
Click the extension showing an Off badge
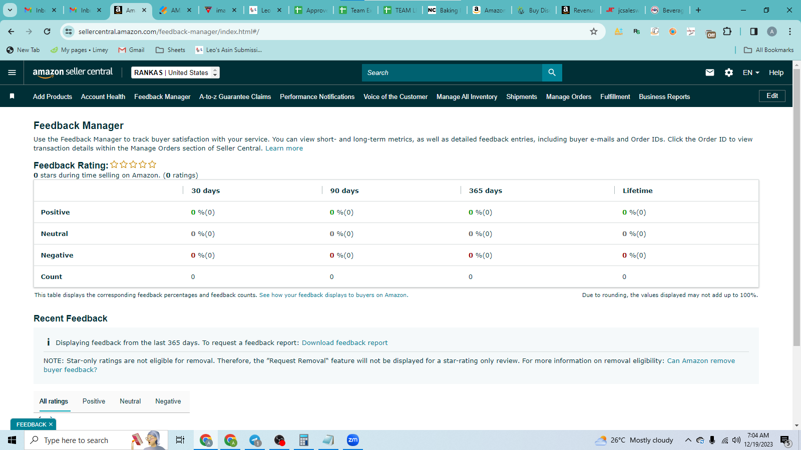[x=710, y=33]
